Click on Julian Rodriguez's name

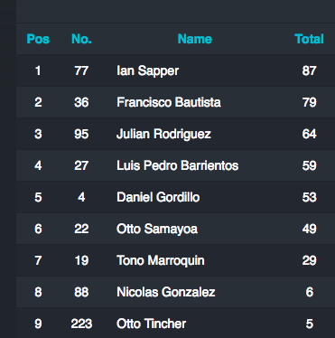(x=163, y=134)
